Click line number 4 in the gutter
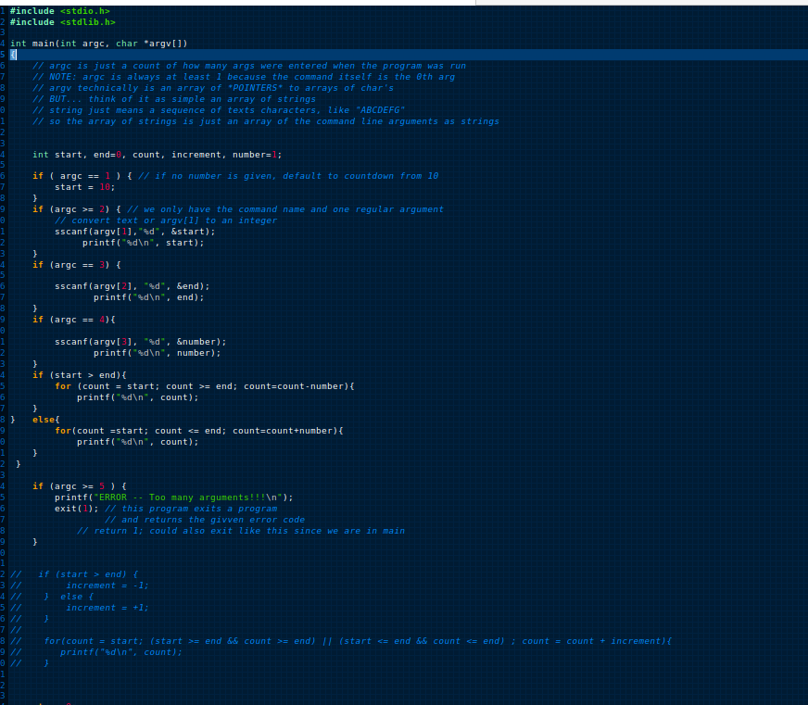This screenshot has height=705, width=808. (5, 44)
